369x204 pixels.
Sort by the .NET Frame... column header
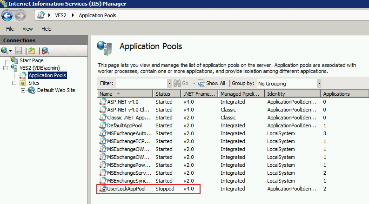click(x=200, y=94)
